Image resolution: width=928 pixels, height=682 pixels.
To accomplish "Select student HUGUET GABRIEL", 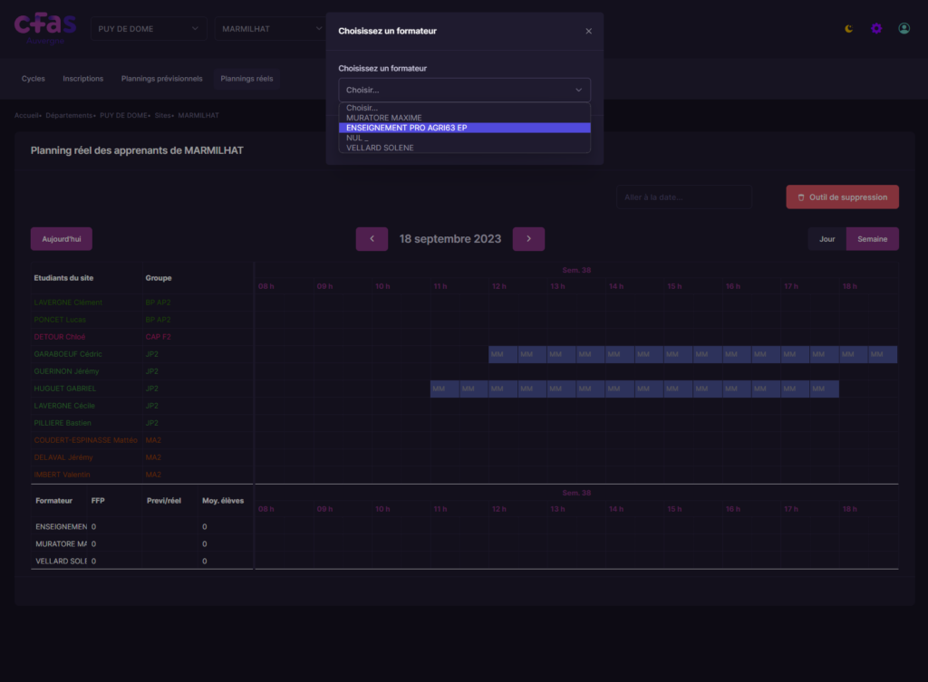I will click(64, 388).
